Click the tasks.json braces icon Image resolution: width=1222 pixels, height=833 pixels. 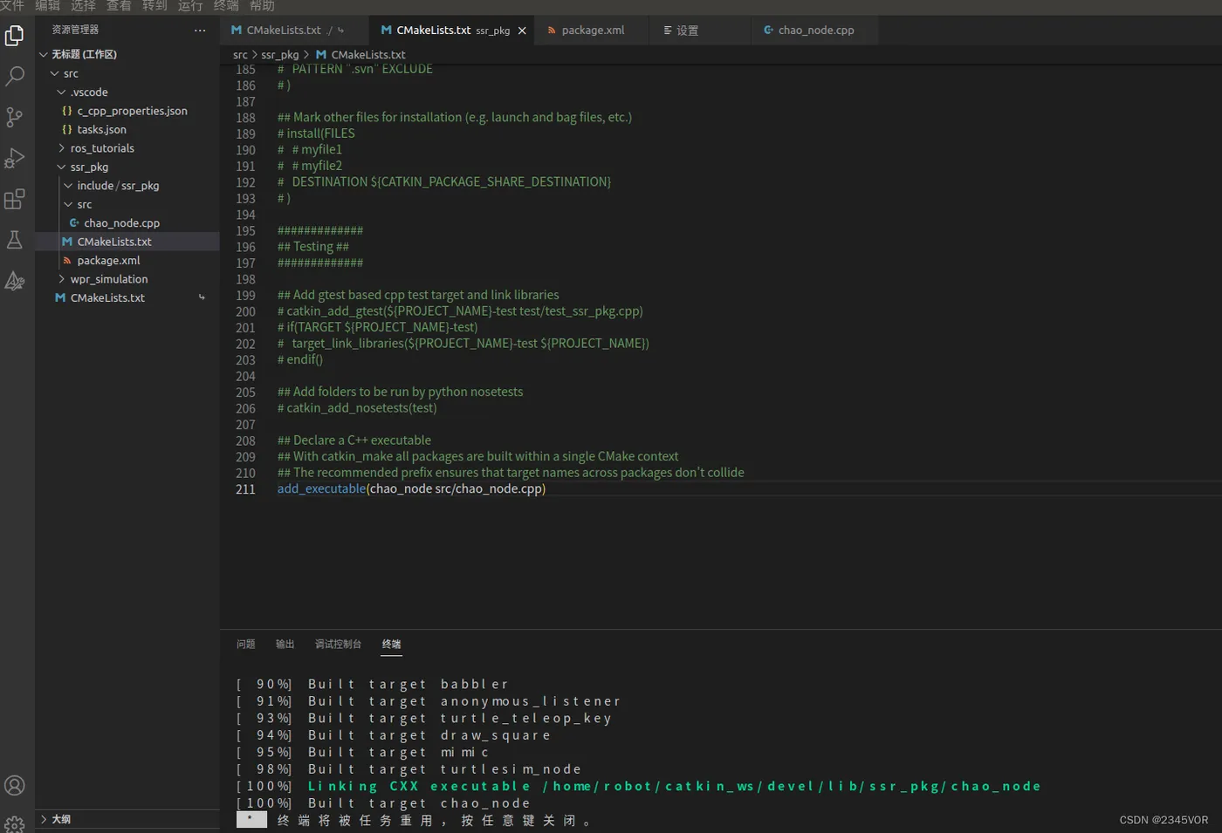(x=67, y=129)
